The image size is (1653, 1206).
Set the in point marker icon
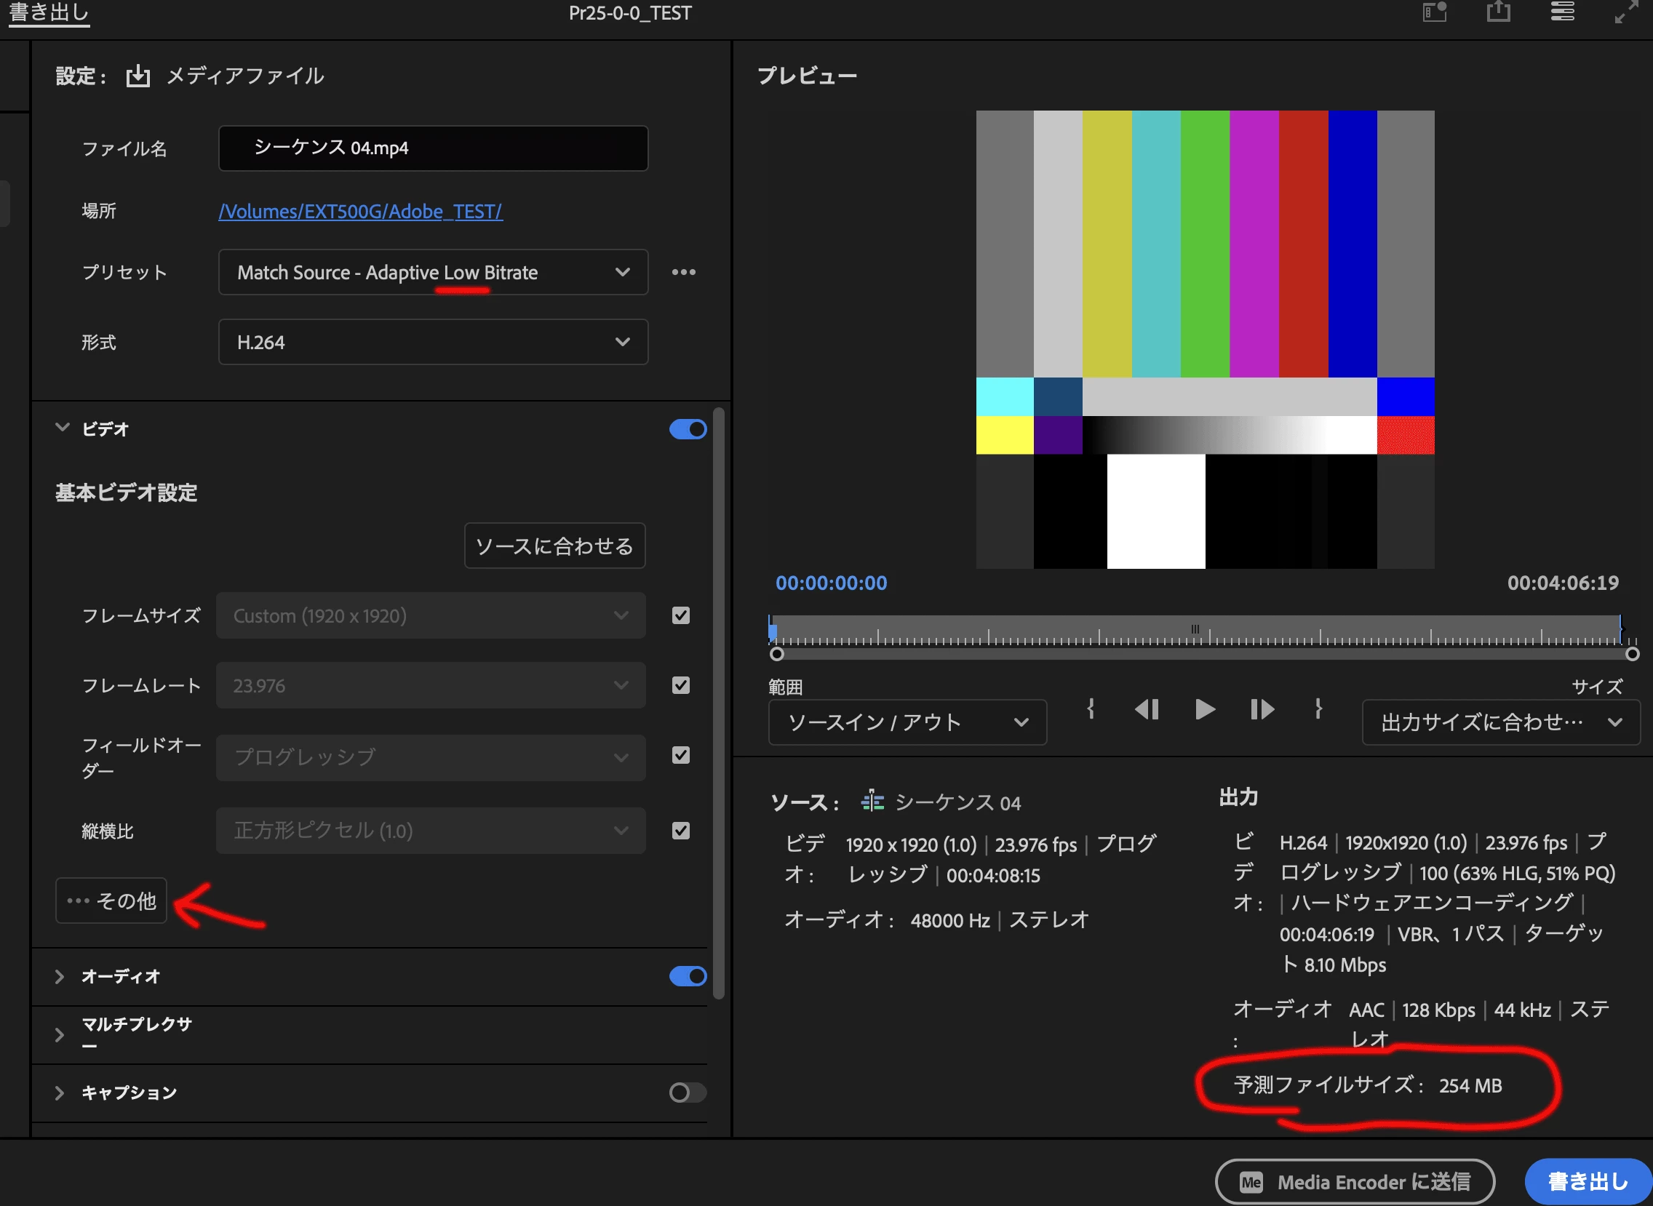tap(1090, 709)
